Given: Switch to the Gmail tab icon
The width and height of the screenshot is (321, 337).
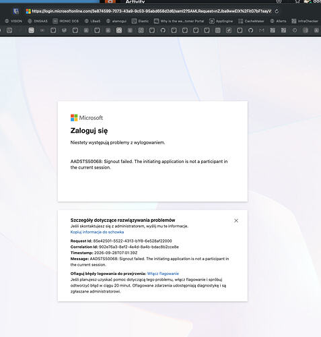Looking at the screenshot, I should (262, 30).
